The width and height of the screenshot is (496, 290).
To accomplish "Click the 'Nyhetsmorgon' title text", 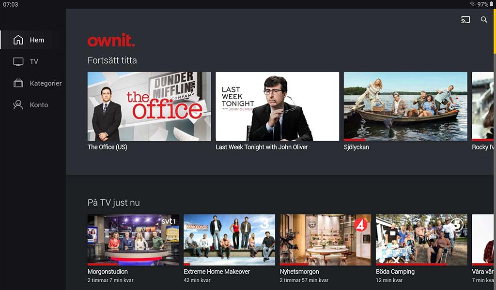I will coord(299,271).
